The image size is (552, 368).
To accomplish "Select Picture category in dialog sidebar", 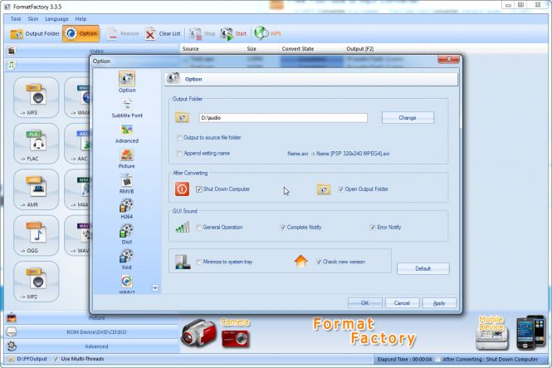I will pos(127,159).
